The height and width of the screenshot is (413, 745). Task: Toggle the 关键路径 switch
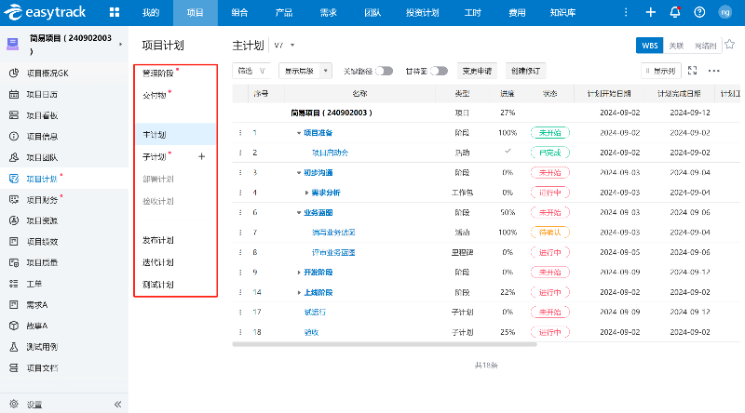tap(385, 71)
